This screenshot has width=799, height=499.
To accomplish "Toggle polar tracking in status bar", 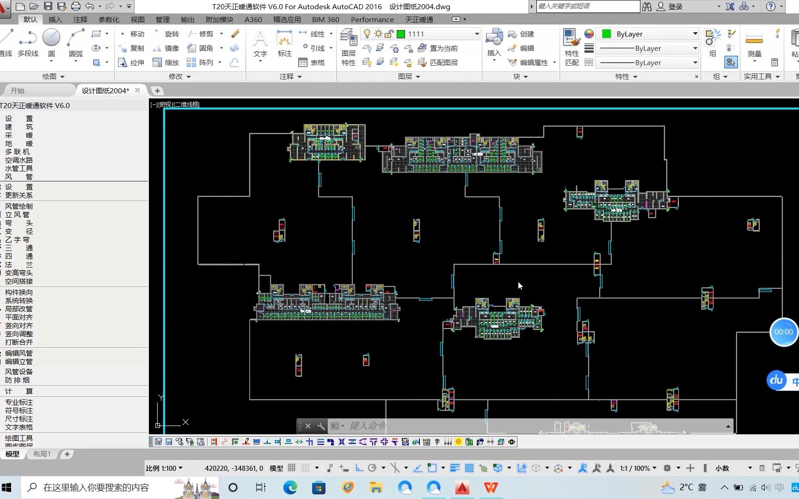I will click(372, 468).
